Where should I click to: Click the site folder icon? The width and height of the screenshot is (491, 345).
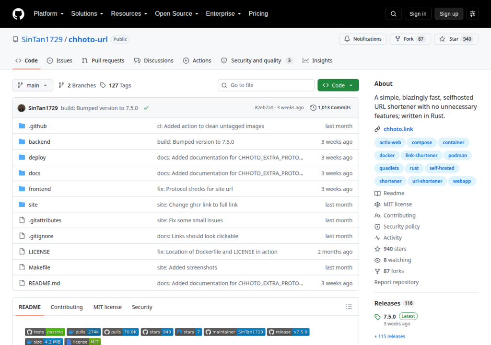22,205
